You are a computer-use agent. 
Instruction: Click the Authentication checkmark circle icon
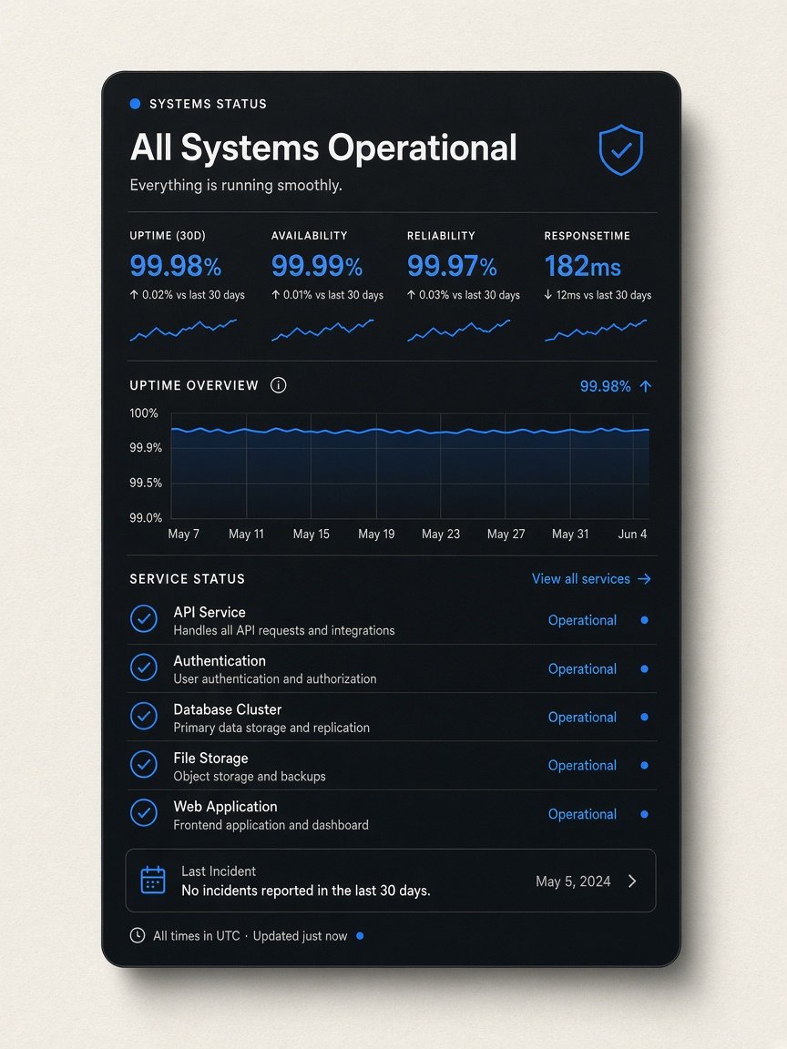pyautogui.click(x=144, y=667)
